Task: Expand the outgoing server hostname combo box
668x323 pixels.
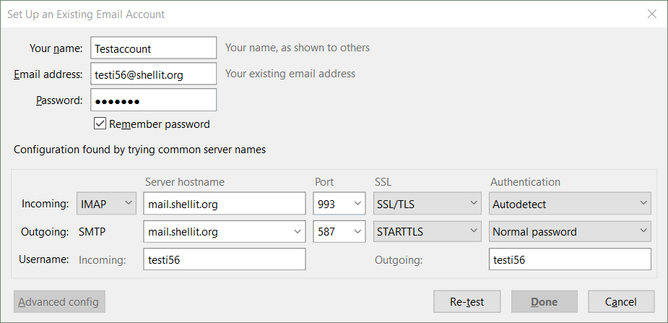Action: point(297,231)
